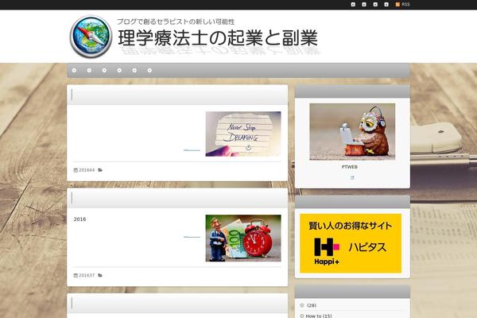Click the small arrow link under PTWEB
This screenshot has width=477, height=318.
tap(352, 177)
